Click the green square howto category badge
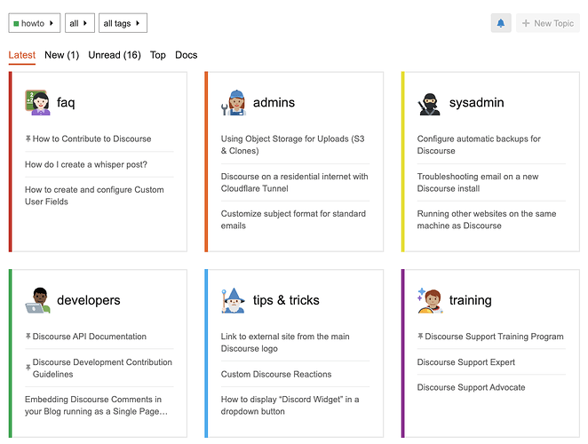588x444 pixels. (16, 24)
